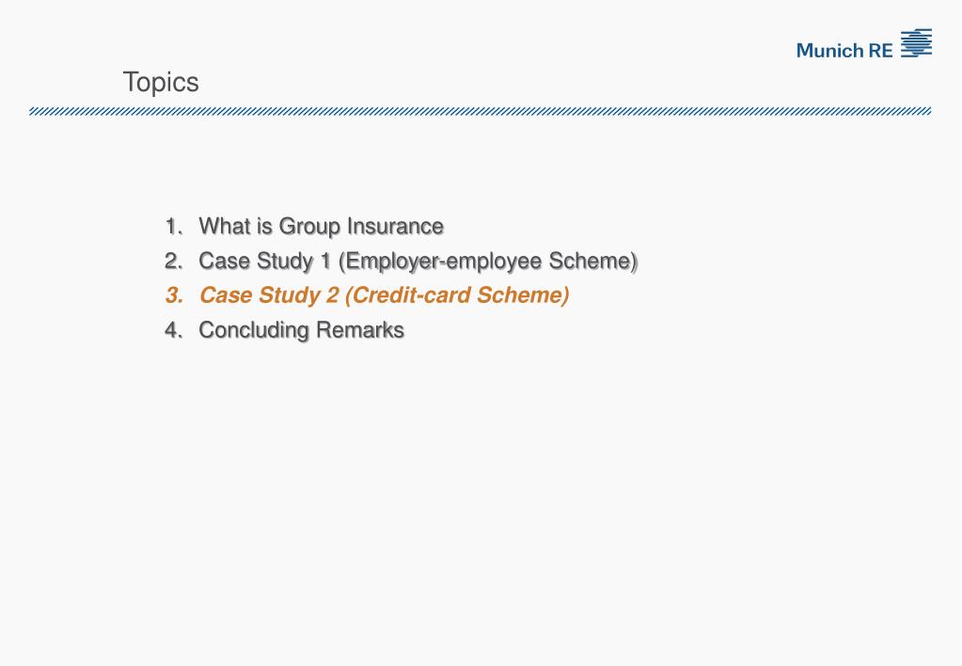Click the word 'Employer-employee' in item two
962x666 pixels.
click(x=444, y=262)
